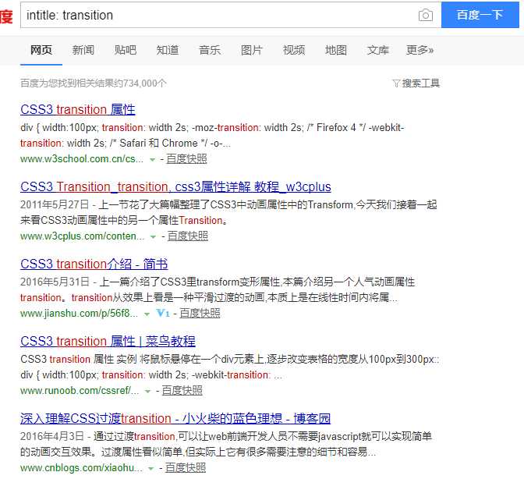Open 百度快照 for the runoob result
The height and width of the screenshot is (479, 524).
coord(182,390)
